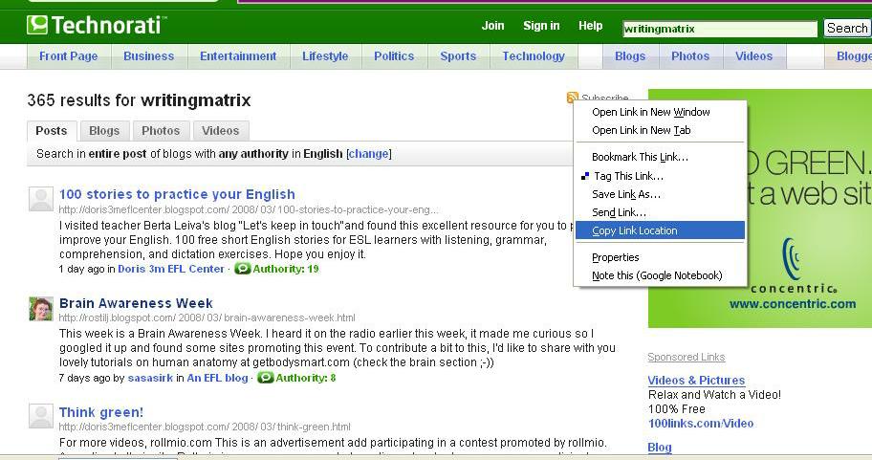Viewport: 872px width, 460px height.
Task: Switch to the Photos results tab
Action: point(161,131)
